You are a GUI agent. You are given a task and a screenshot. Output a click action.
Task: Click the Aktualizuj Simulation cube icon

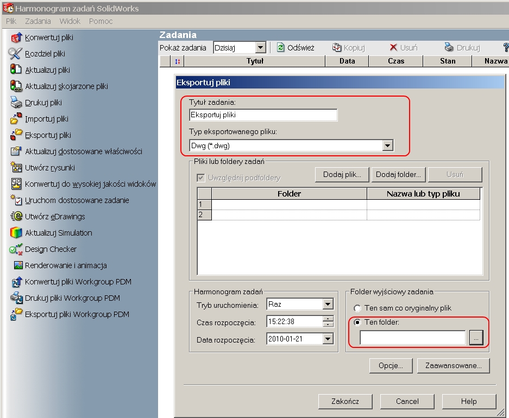click(x=16, y=232)
